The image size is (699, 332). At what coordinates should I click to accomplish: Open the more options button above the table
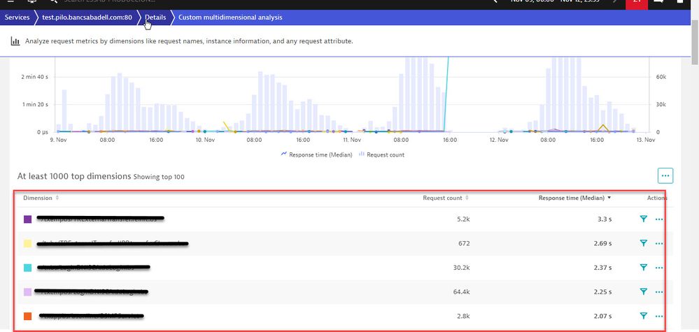pyautogui.click(x=665, y=176)
